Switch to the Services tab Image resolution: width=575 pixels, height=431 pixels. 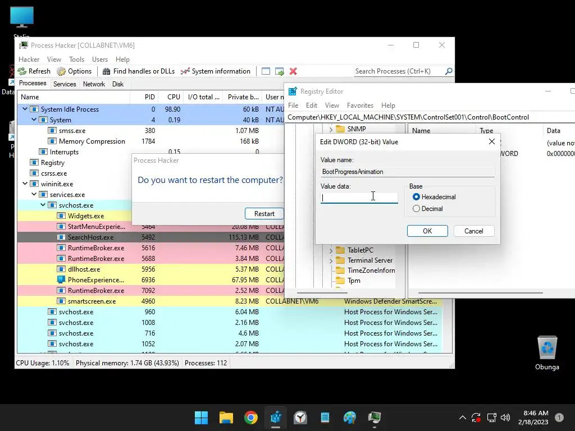[65, 84]
